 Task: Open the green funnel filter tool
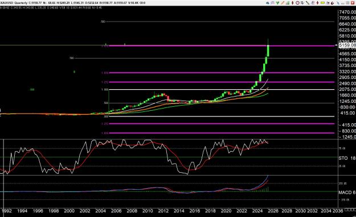point(277,3)
